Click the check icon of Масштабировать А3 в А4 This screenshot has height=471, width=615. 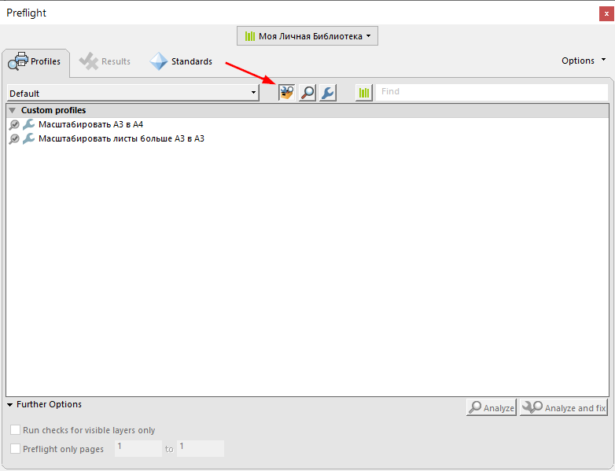[14, 125]
